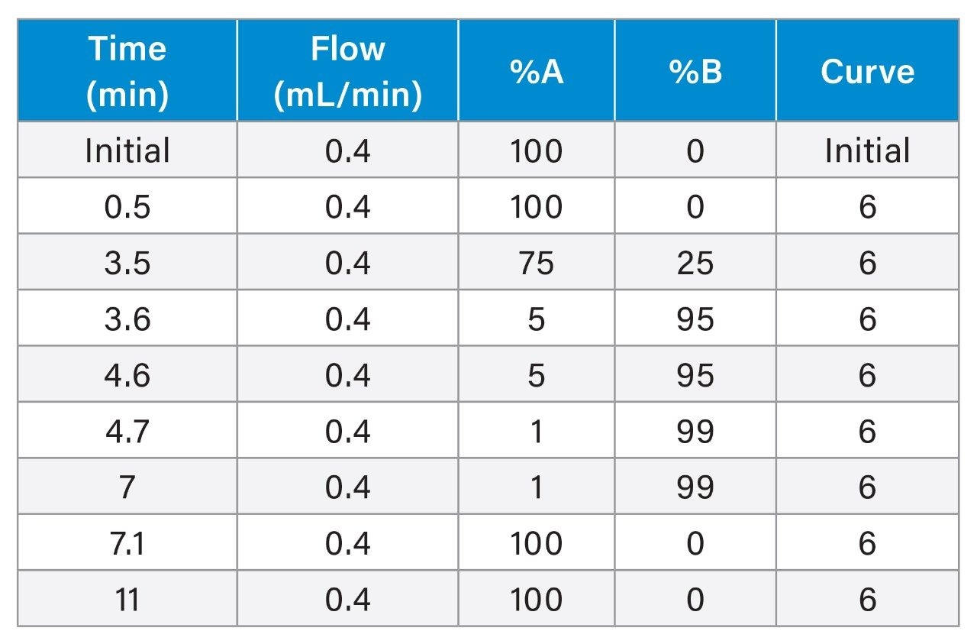The width and height of the screenshot is (977, 644).
Task: Select %B value 95 in the 3.6 row
Action: click(695, 319)
